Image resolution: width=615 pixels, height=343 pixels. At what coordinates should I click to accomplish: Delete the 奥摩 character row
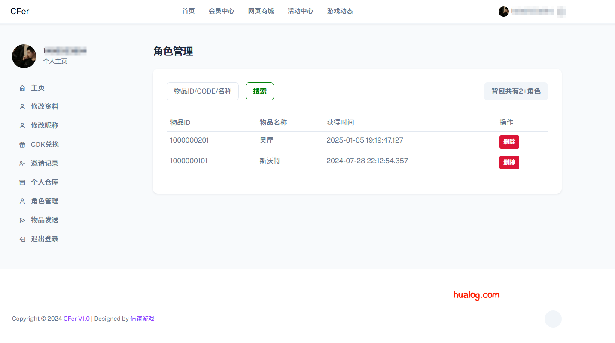(509, 142)
